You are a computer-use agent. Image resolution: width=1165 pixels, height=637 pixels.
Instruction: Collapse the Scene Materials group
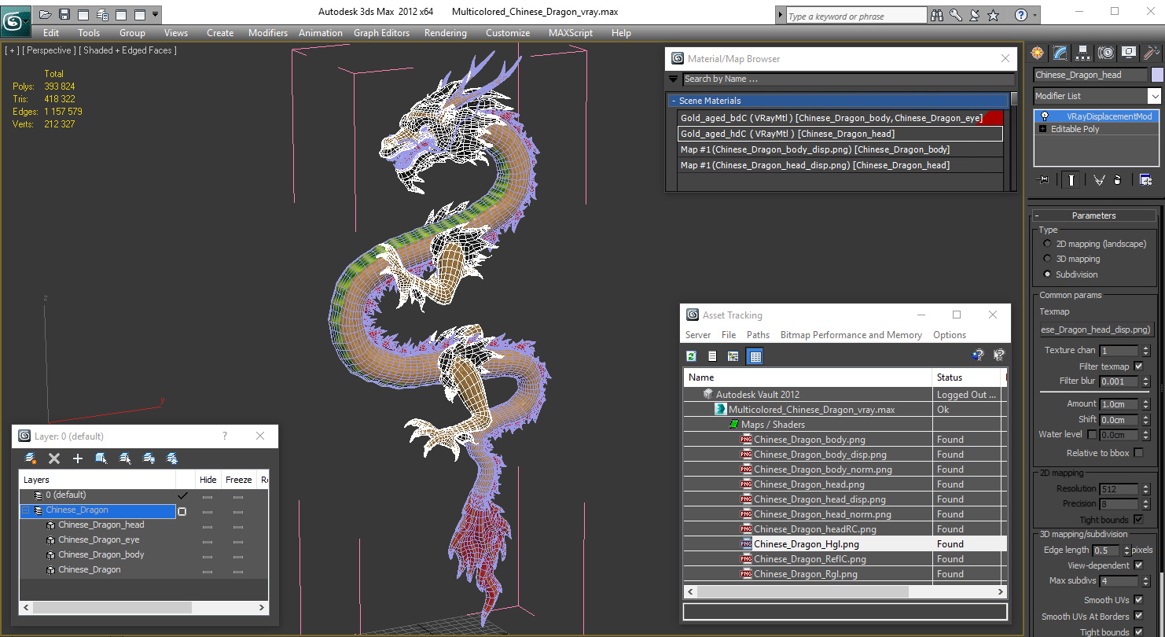[674, 101]
